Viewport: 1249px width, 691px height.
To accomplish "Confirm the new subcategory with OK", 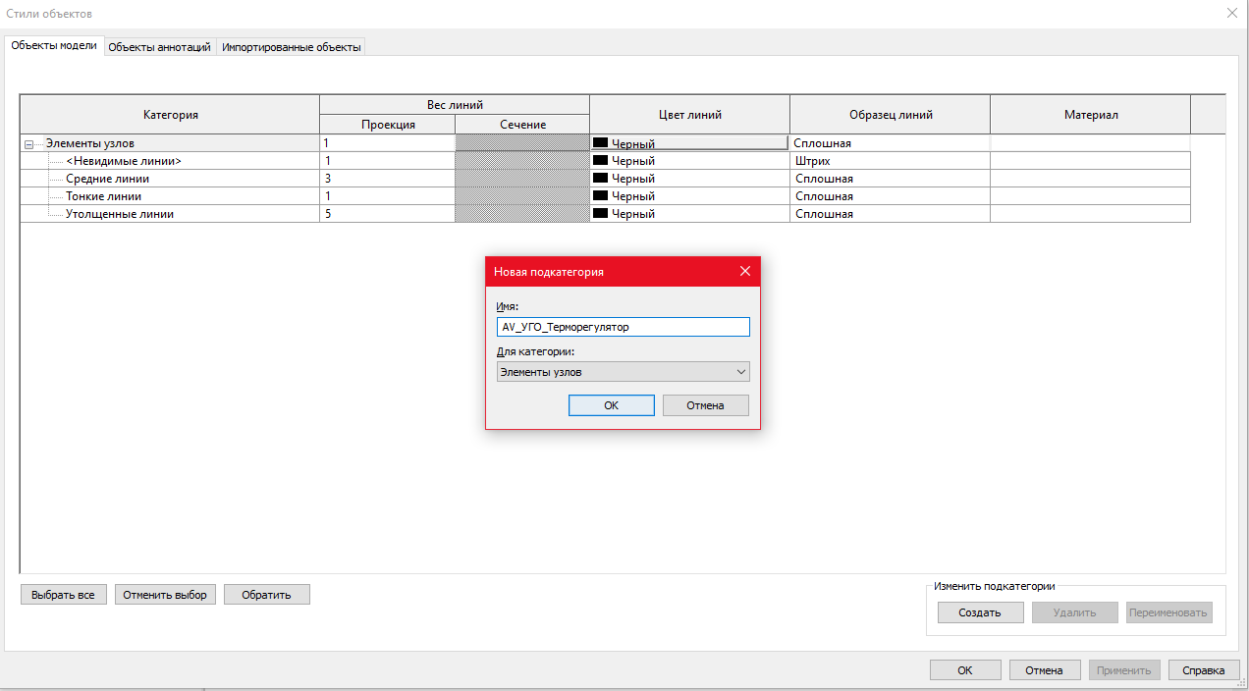I will (x=612, y=405).
